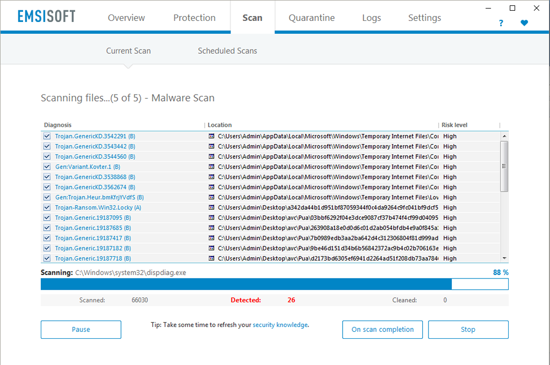Image resolution: width=550 pixels, height=365 pixels.
Task: Click the Emsisoft logo
Action: (x=46, y=16)
